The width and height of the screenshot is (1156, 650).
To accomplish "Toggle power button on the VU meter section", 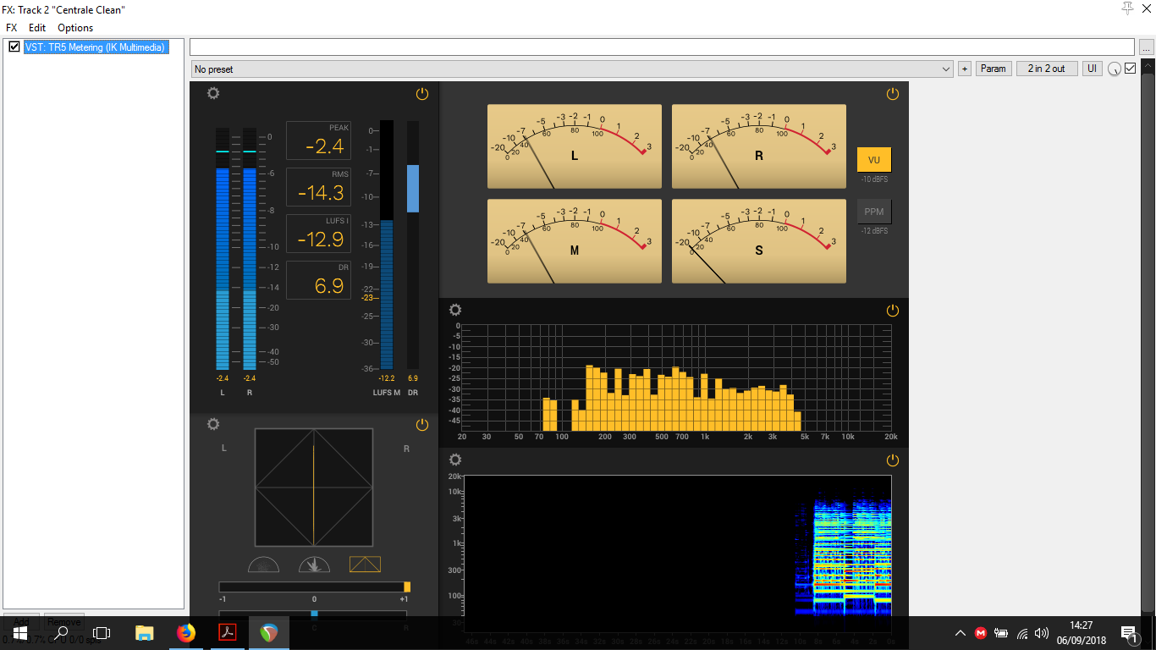I will click(892, 94).
